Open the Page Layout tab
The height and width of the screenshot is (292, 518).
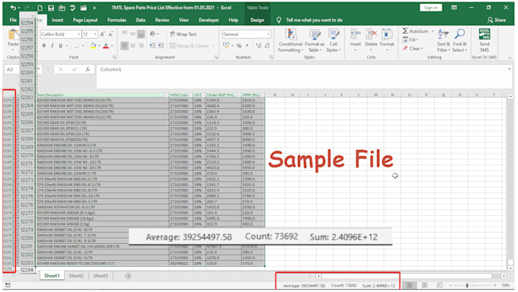85,20
